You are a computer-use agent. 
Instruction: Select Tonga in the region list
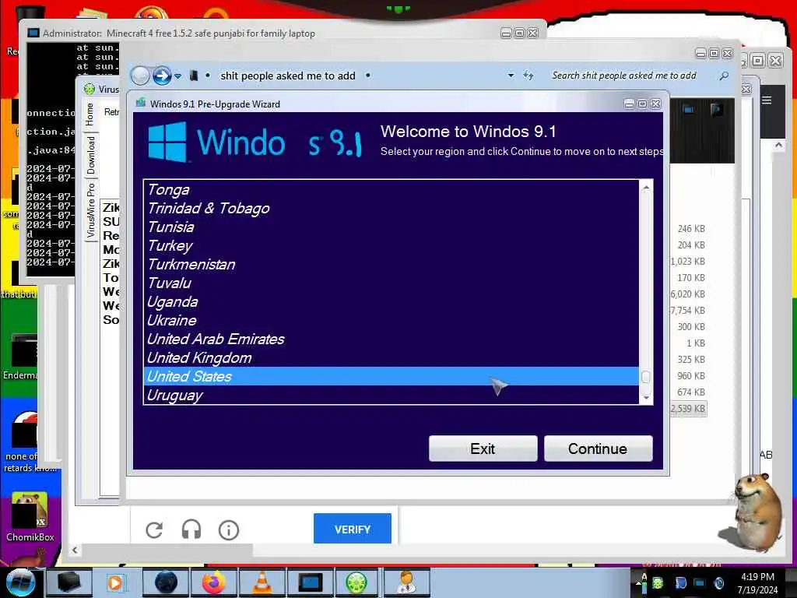[391, 190]
